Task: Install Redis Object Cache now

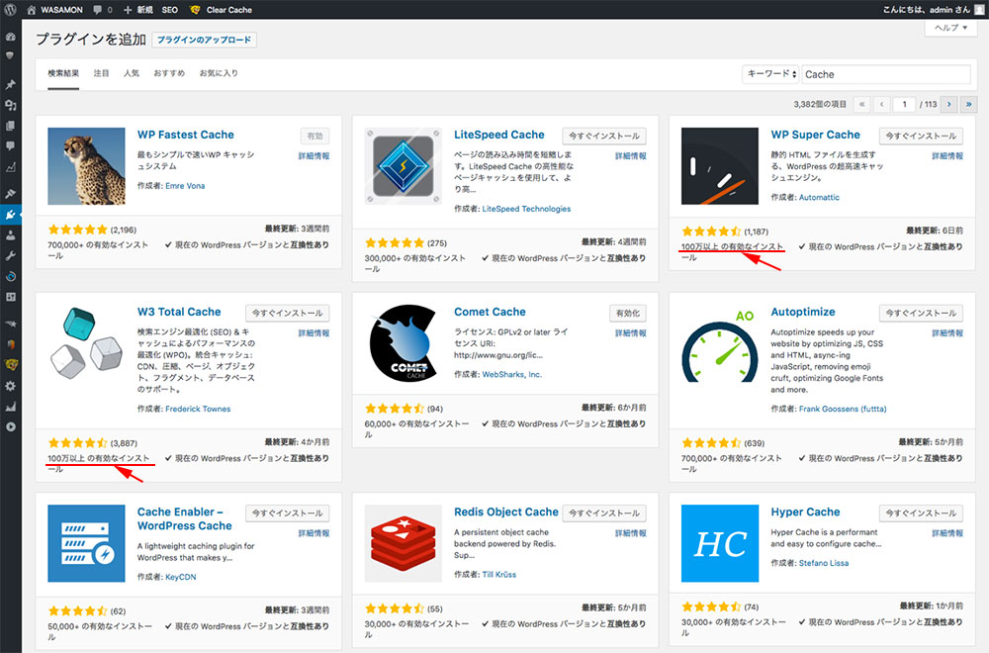Action: point(603,513)
